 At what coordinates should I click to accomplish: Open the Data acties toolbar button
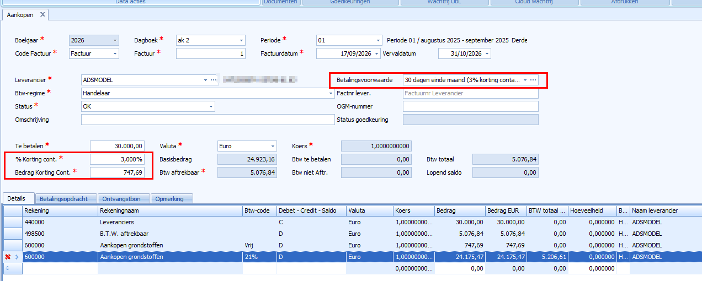point(130,2)
